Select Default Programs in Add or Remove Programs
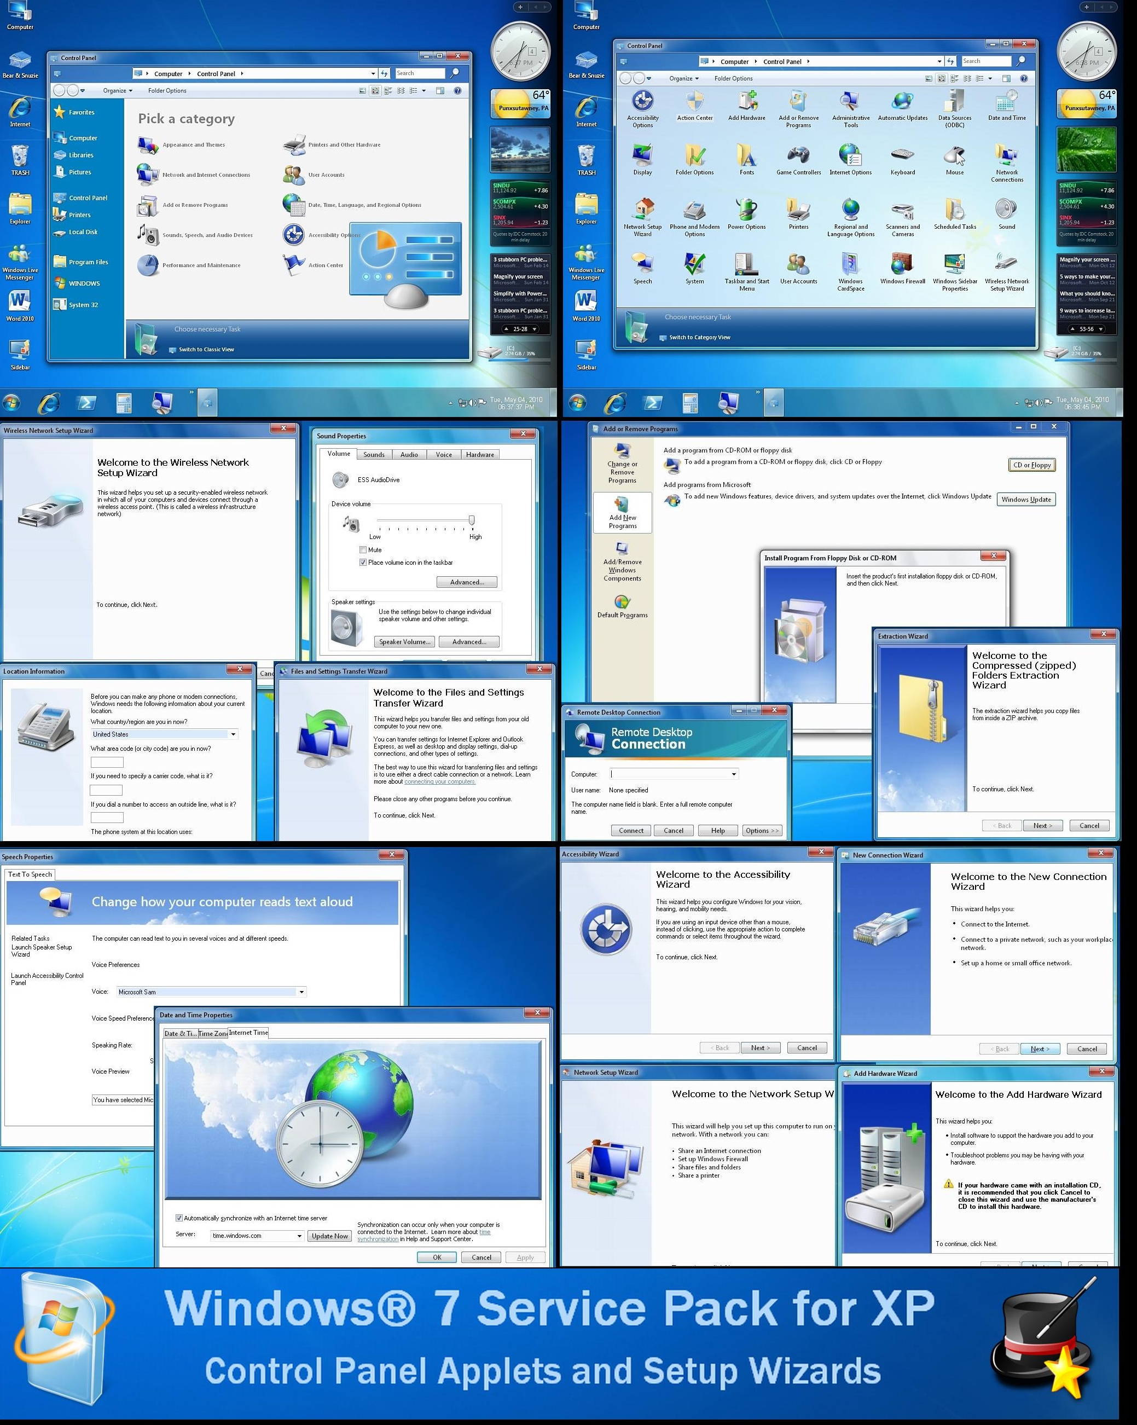The height and width of the screenshot is (1425, 1137). point(622,607)
